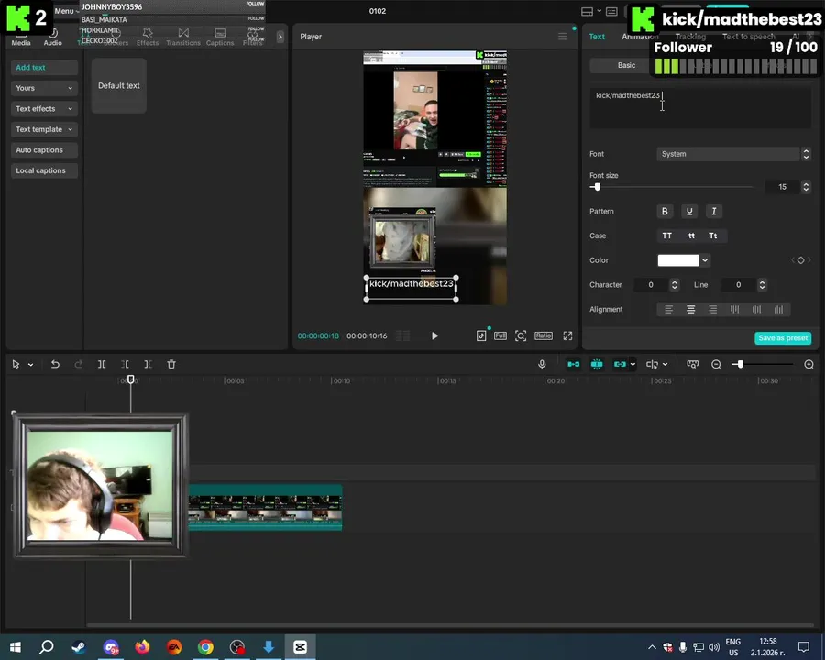Expand the Yours dropdown

point(44,88)
